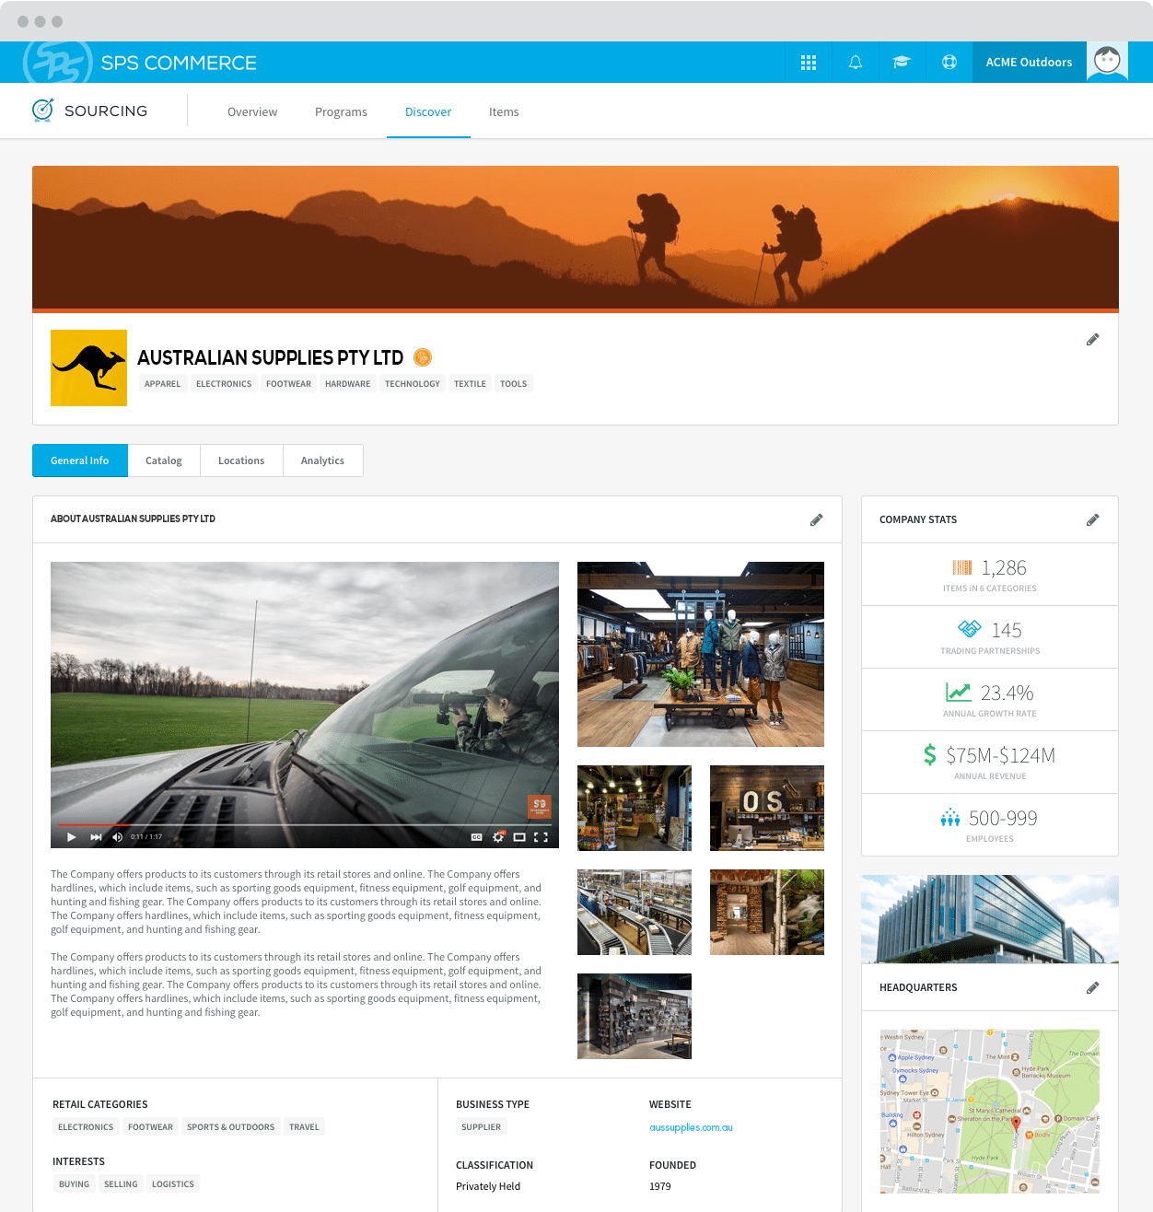Click the header ELECTRONICS category tag

click(224, 384)
